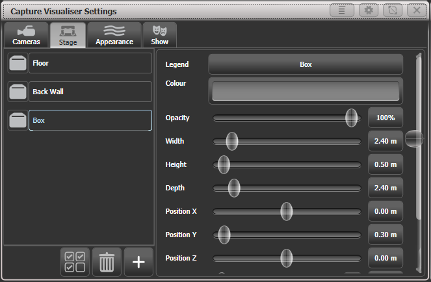Add a new stage object

tap(138, 262)
